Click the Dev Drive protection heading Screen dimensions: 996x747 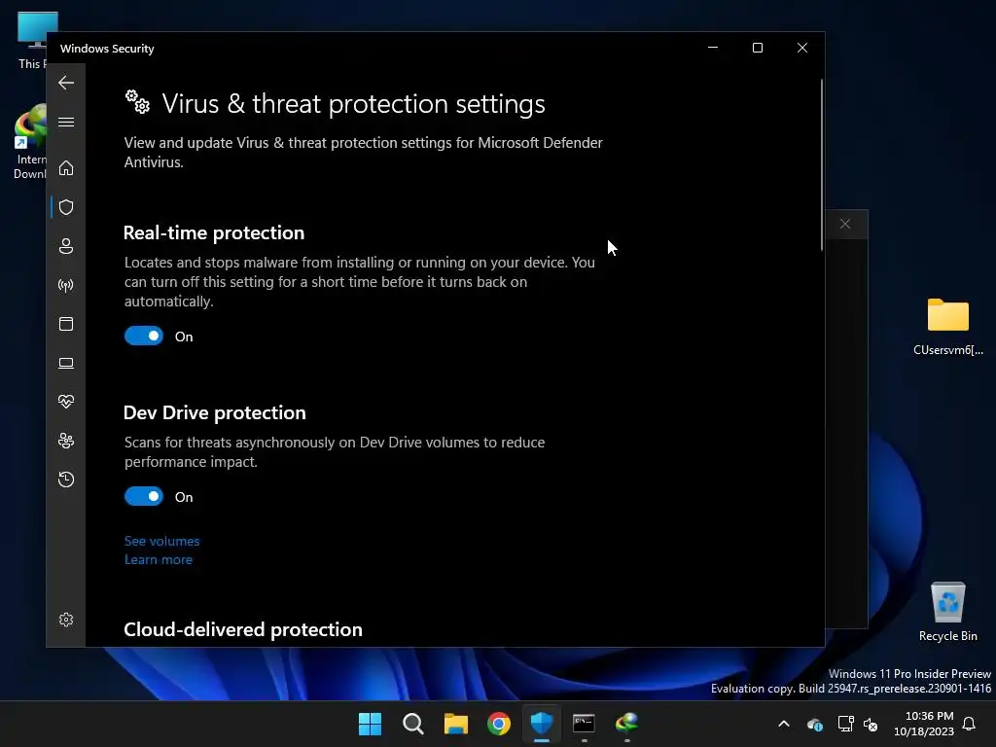click(x=215, y=412)
